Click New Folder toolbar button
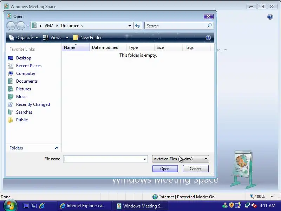The width and height of the screenshot is (281, 211). pyautogui.click(x=87, y=38)
